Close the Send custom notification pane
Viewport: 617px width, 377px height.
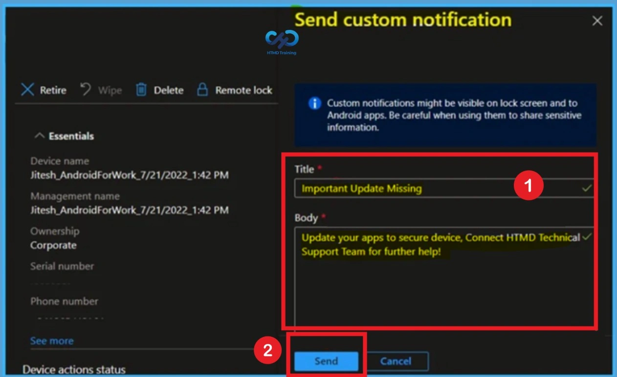(x=597, y=21)
